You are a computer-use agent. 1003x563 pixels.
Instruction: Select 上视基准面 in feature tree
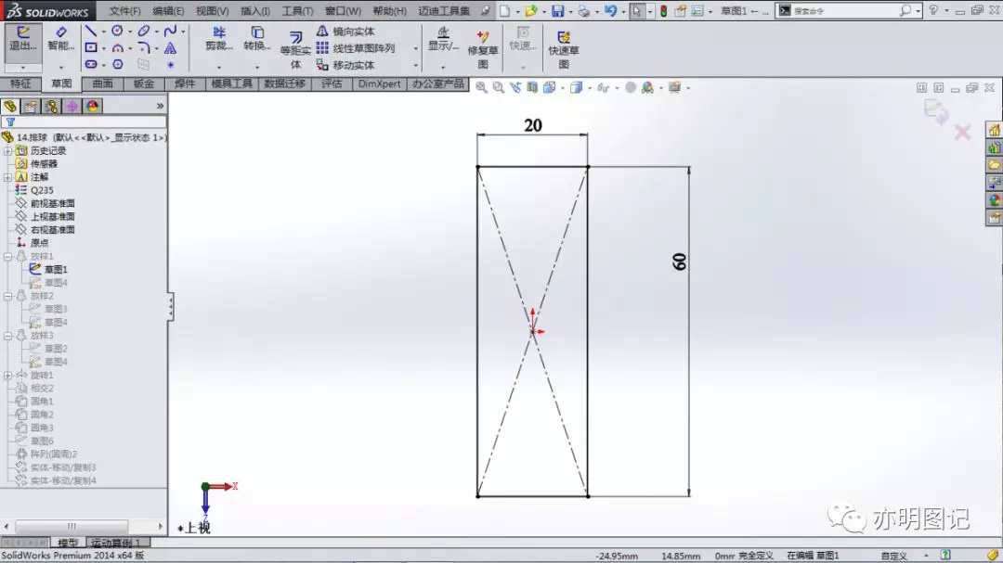click(x=52, y=217)
